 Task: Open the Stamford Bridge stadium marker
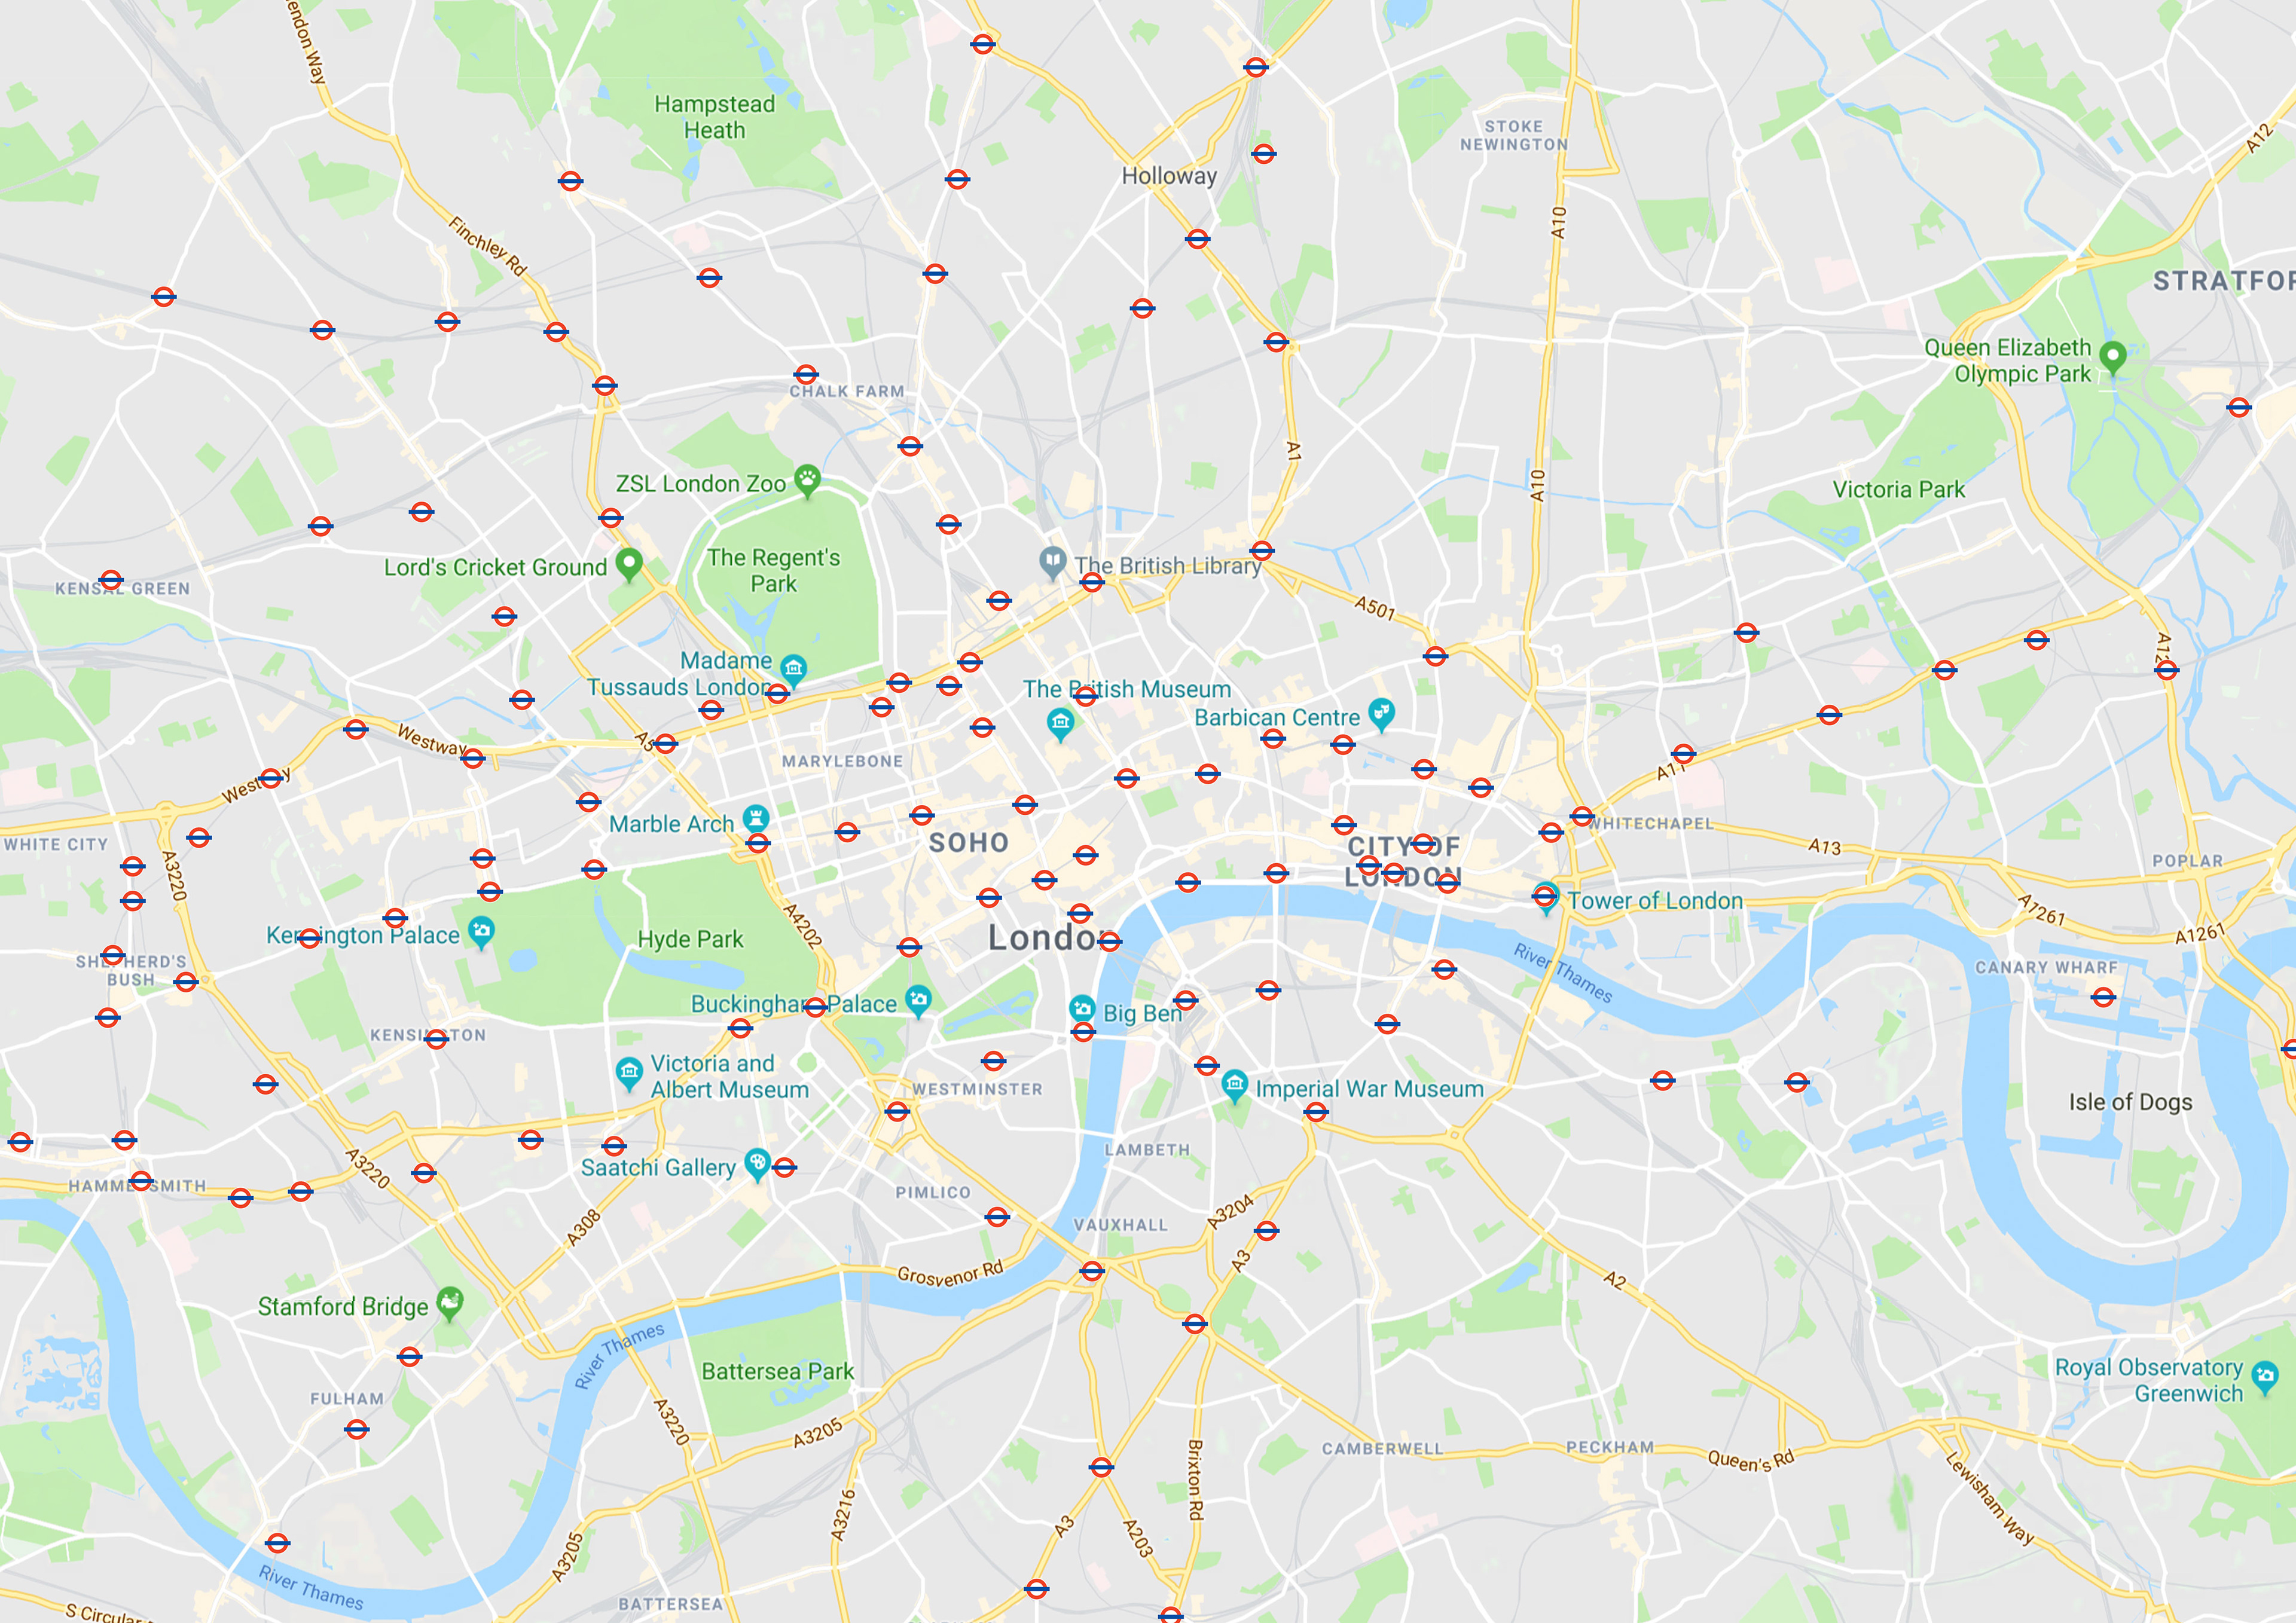coord(450,1303)
